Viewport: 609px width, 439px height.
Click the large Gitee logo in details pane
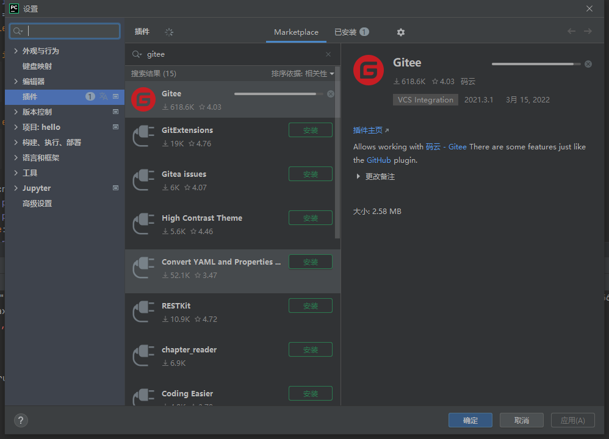pos(368,70)
